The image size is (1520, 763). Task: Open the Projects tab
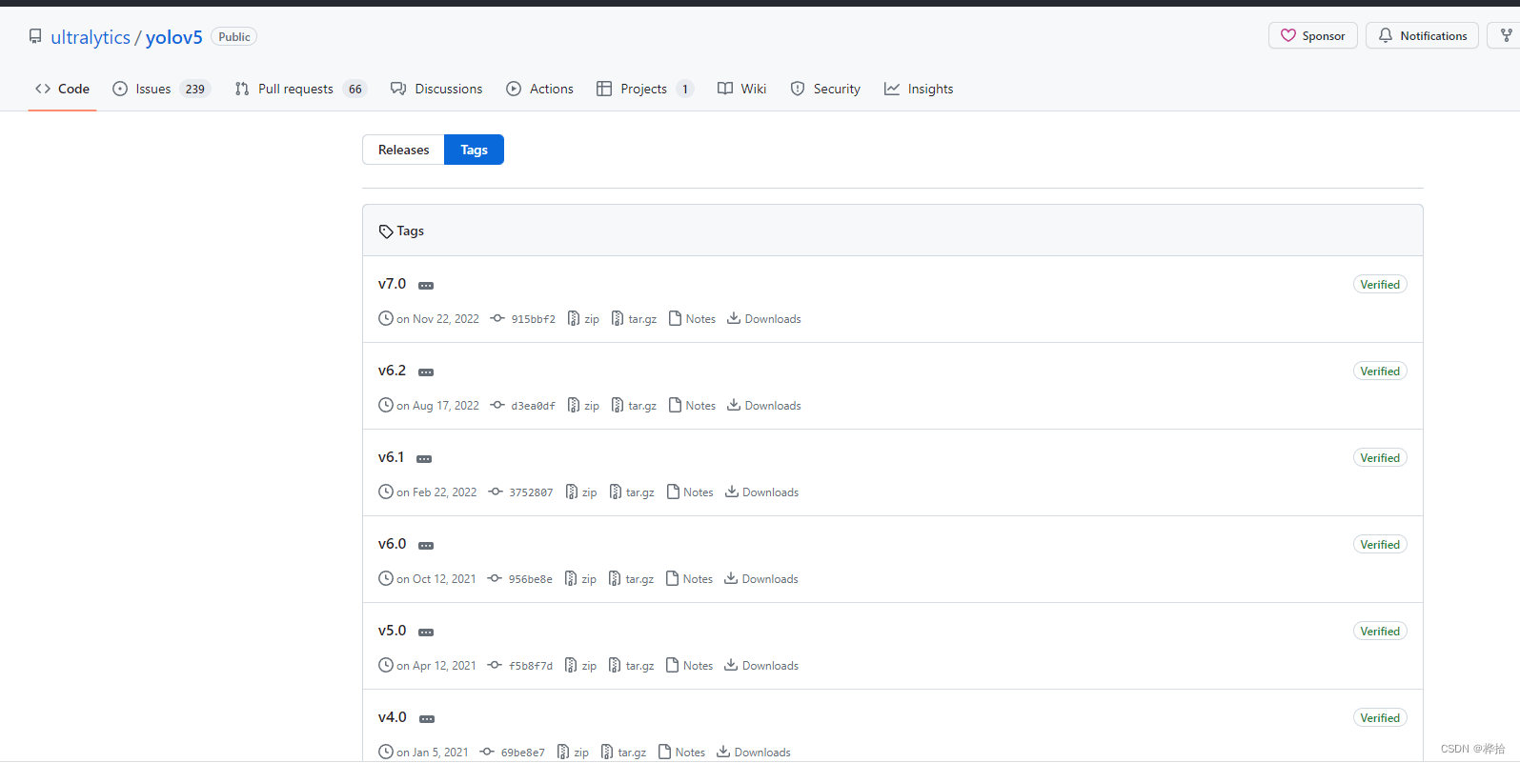(x=645, y=89)
